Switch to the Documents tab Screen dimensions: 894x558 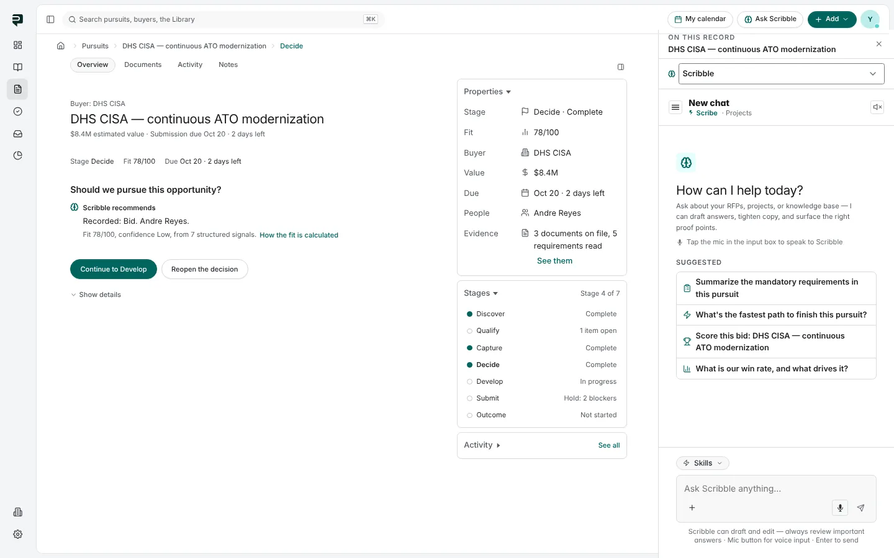coord(143,64)
